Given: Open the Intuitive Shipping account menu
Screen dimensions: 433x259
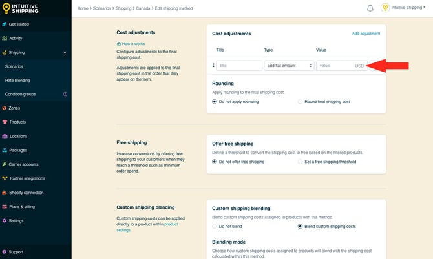Looking at the screenshot, I should click(408, 8).
